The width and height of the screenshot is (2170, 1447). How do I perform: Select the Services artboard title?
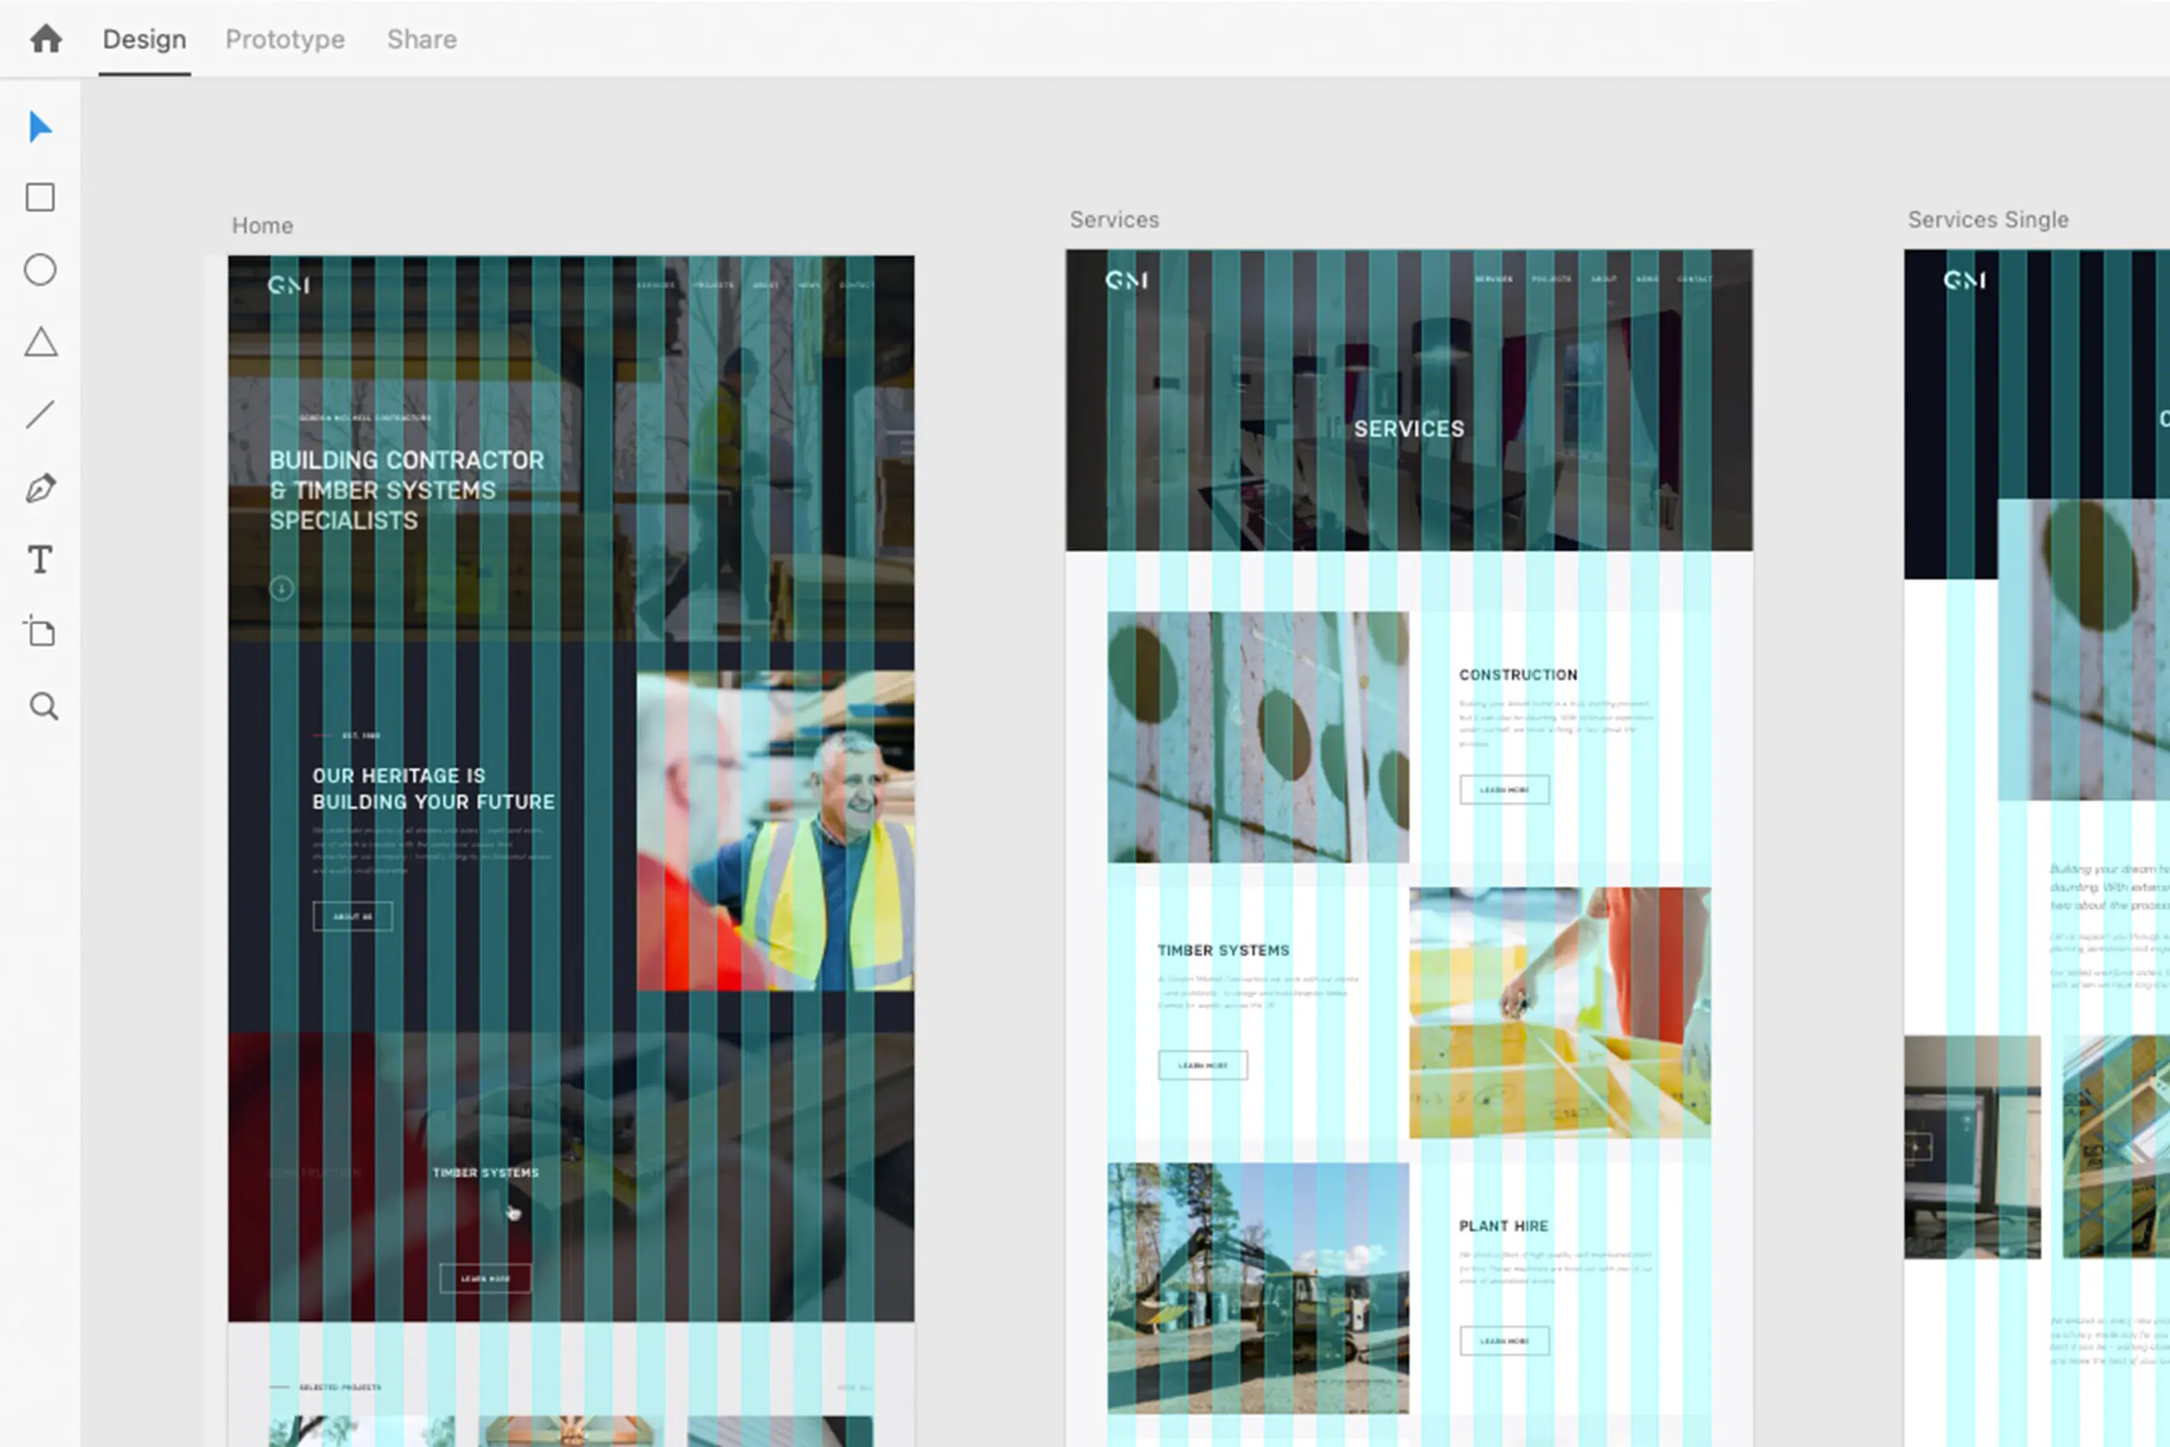[x=1114, y=220]
